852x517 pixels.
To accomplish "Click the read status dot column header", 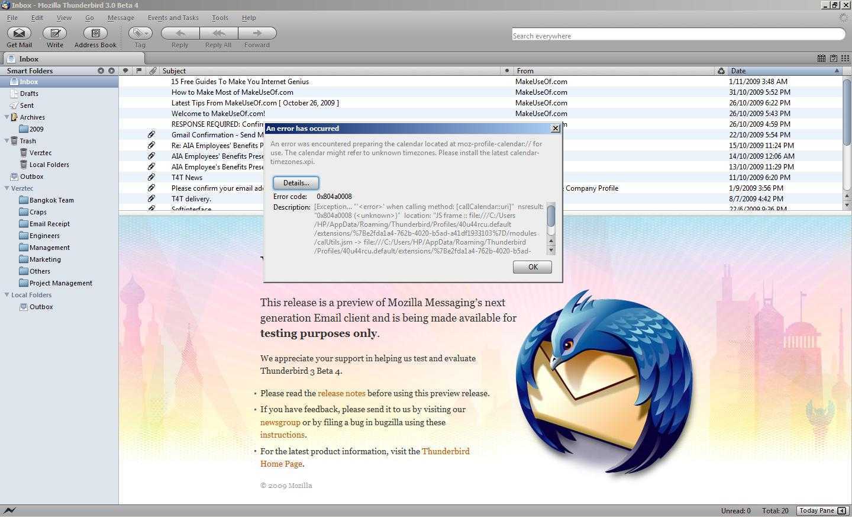I will click(506, 70).
